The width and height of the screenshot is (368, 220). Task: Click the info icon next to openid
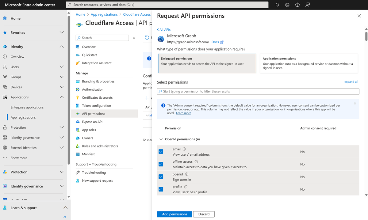[186, 174]
